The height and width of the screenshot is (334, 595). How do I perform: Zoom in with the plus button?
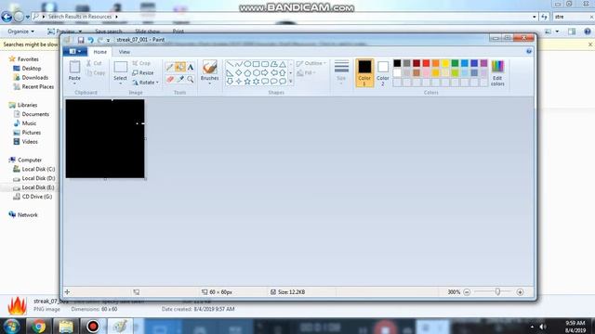click(x=520, y=292)
